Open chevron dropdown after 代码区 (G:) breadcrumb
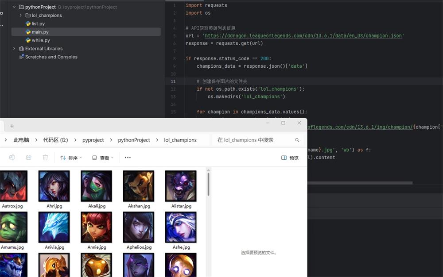Screen dimensions: 443x277 tap(75, 140)
